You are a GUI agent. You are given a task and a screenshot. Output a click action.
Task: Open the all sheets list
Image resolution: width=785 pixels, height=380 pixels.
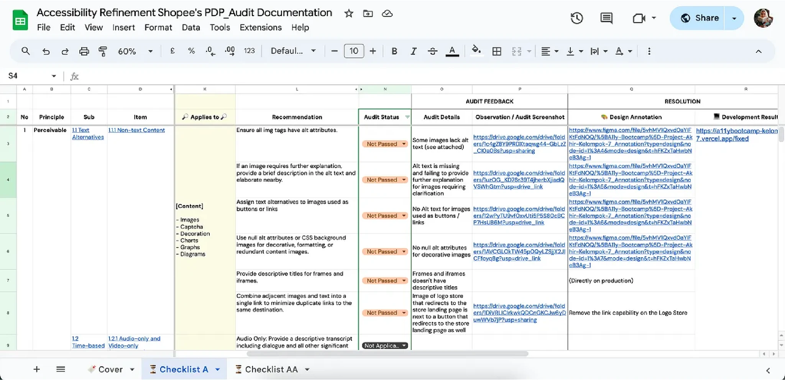(x=61, y=369)
